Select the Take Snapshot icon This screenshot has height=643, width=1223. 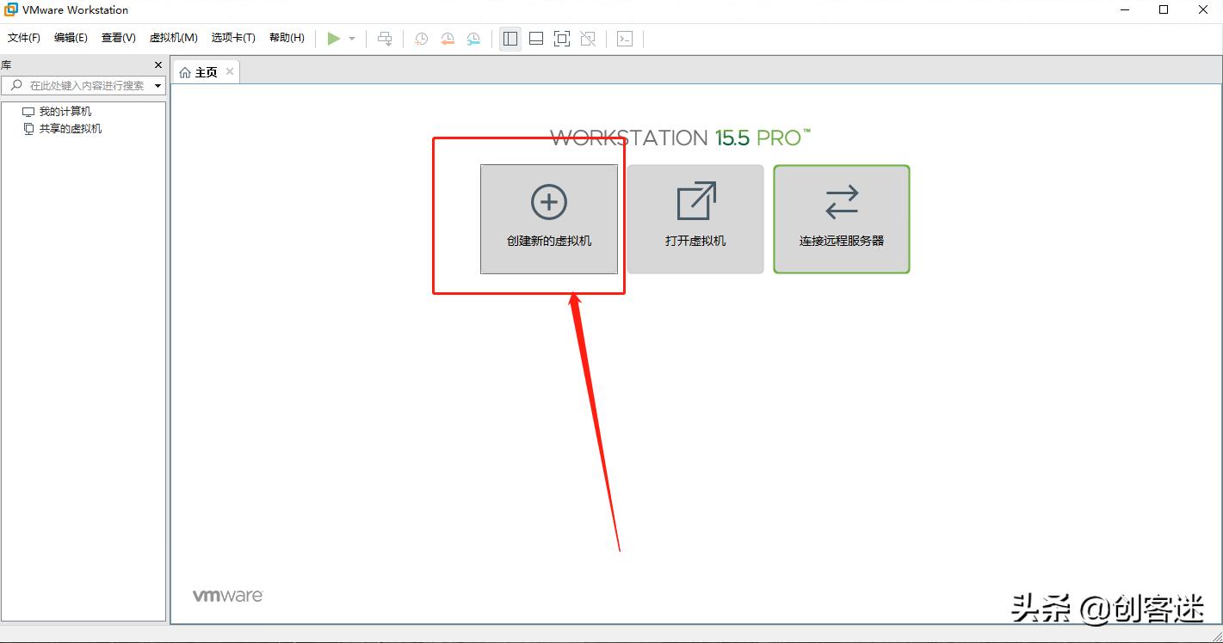421,39
